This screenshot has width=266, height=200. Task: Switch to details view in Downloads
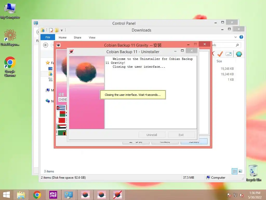click(x=235, y=171)
